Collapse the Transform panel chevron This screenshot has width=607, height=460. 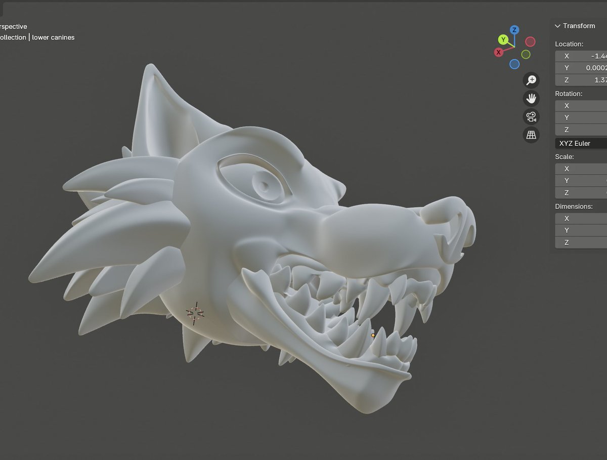pyautogui.click(x=557, y=26)
